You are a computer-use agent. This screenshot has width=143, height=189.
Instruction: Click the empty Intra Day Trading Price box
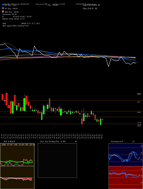coord(57,160)
